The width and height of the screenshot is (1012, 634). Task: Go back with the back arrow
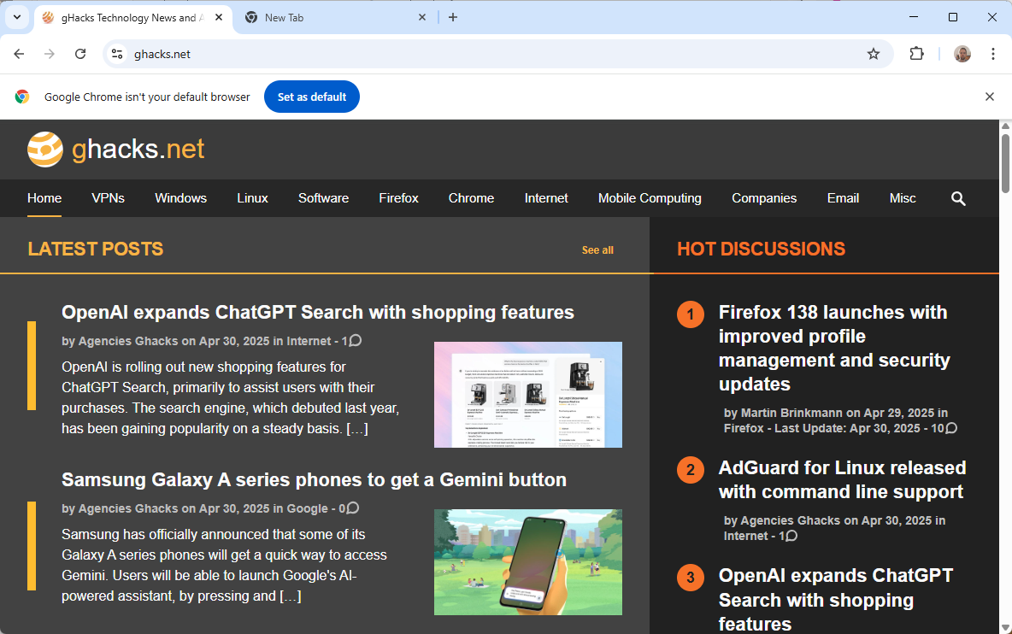point(19,54)
